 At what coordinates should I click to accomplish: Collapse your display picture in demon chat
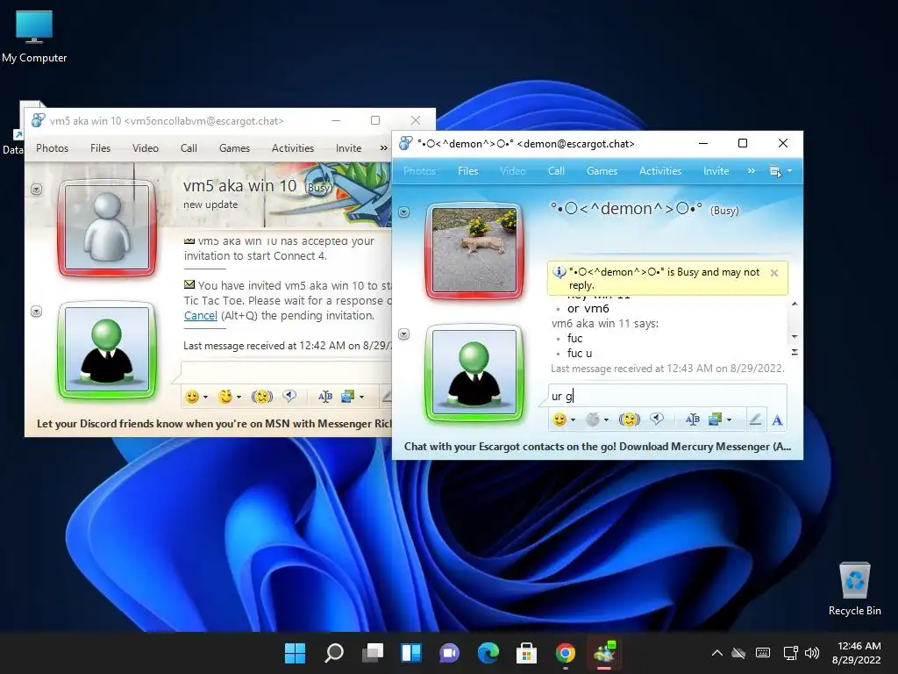click(x=403, y=334)
